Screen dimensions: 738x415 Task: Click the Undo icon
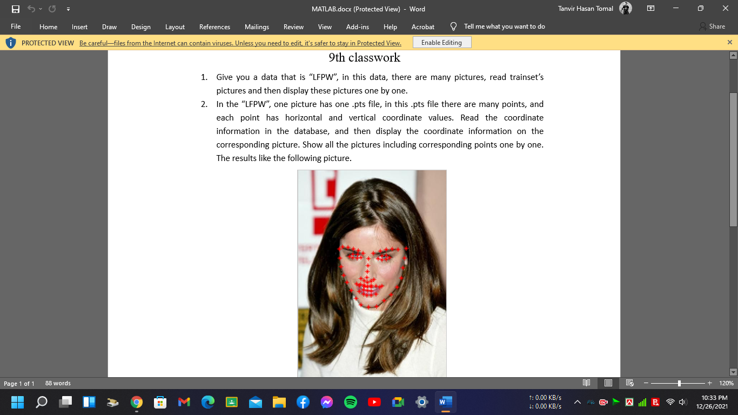31,9
